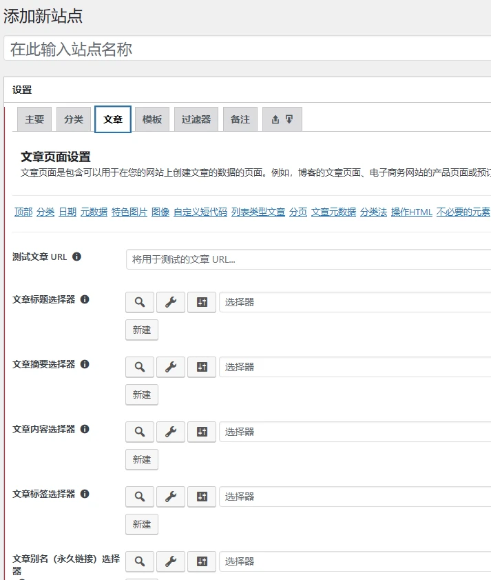Image resolution: width=491 pixels, height=580 pixels.
Task: Open the import/export tab with arrows
Action: coord(282,119)
